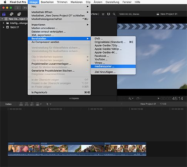The width and height of the screenshot is (187, 167).
Task: Choose Originaldatei (Standard) share destination
Action: tap(113, 42)
